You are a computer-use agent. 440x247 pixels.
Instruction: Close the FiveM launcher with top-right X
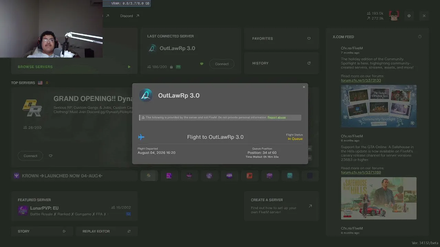tap(424, 16)
